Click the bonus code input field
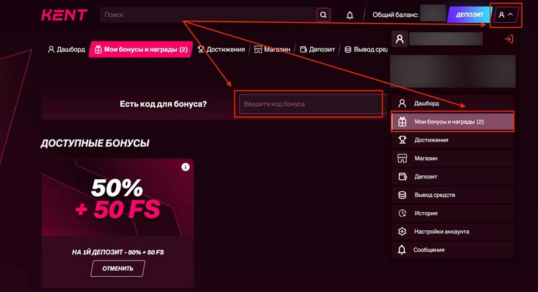538x292 pixels. click(x=308, y=104)
